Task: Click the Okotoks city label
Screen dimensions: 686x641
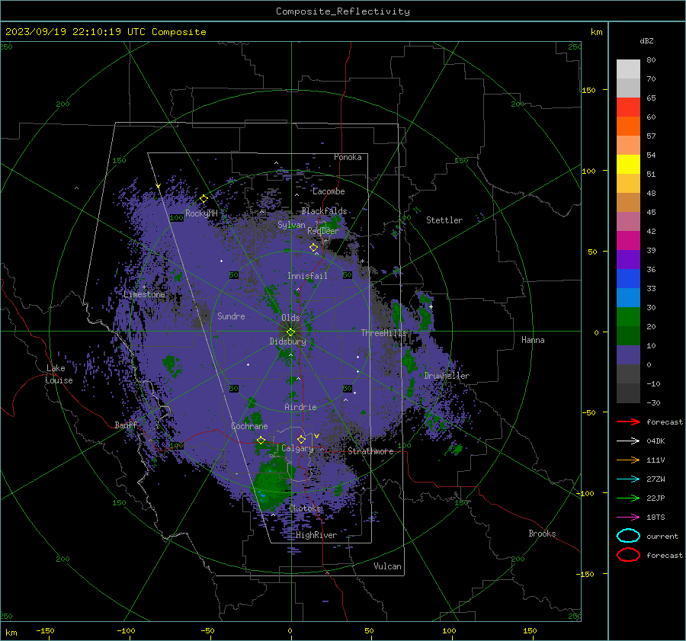Action: (x=305, y=508)
